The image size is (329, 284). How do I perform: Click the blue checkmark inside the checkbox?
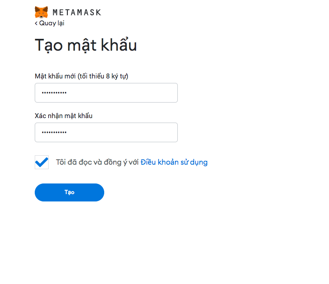(x=41, y=162)
